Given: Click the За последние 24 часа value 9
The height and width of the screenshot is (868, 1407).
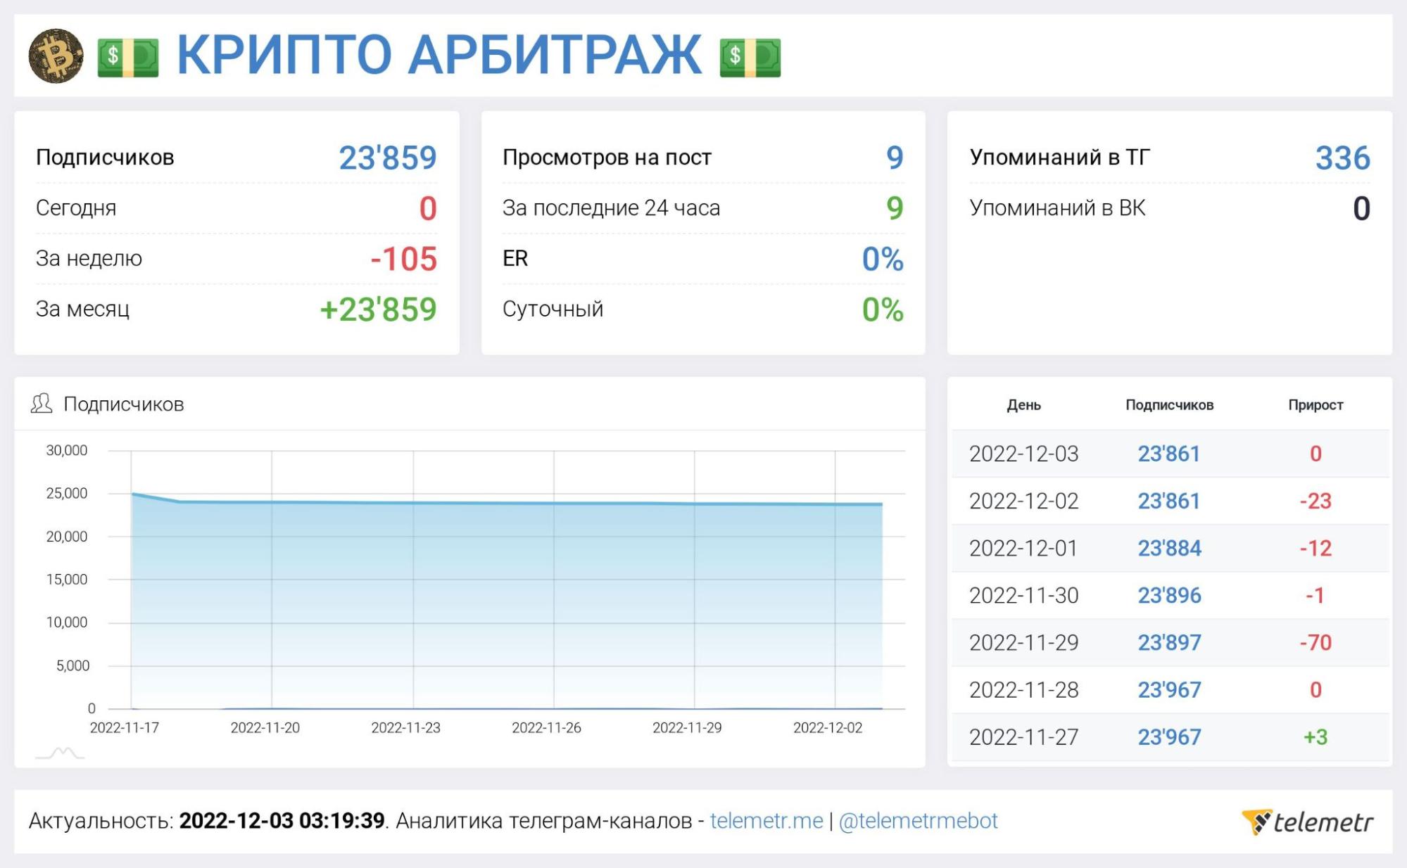Looking at the screenshot, I should pyautogui.click(x=895, y=208).
